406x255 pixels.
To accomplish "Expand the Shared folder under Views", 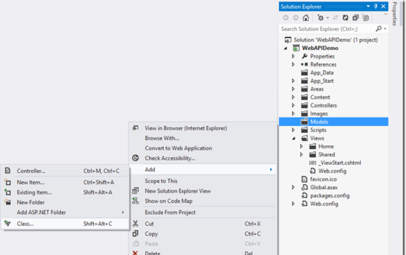I will [x=301, y=154].
